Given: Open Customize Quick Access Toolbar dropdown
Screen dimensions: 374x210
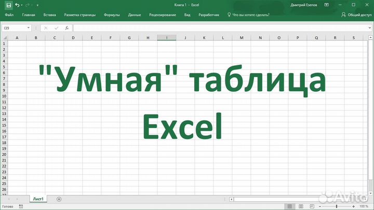Looking at the screenshot, I should [37, 5].
